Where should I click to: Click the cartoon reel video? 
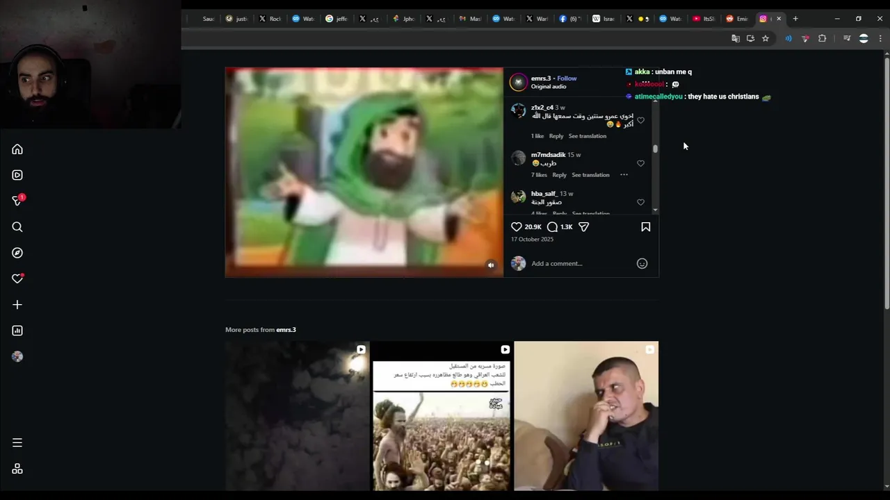point(364,172)
